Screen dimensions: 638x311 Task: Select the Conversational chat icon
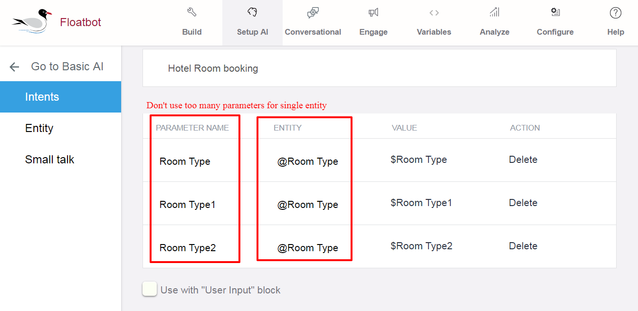[x=313, y=13]
